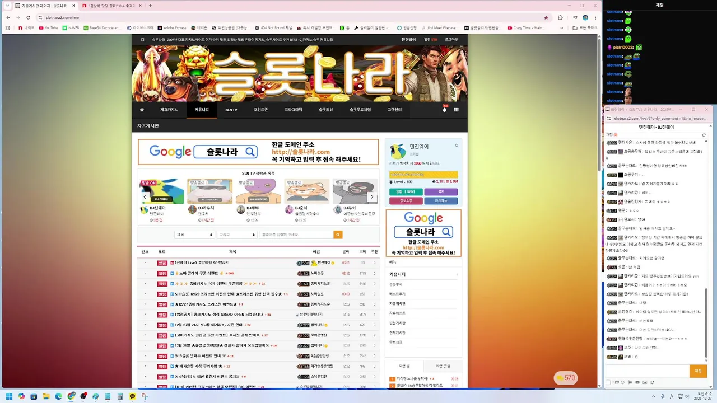Image resolution: width=717 pixels, height=403 pixels.
Task: Click the refresh icon under chat input
Action: click(652, 382)
